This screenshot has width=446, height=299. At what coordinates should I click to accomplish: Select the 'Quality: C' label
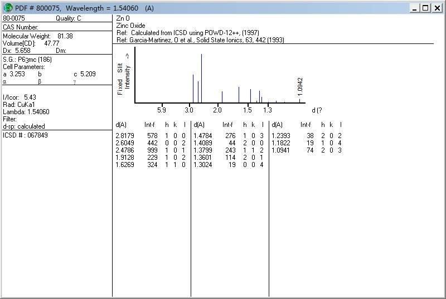coord(68,18)
